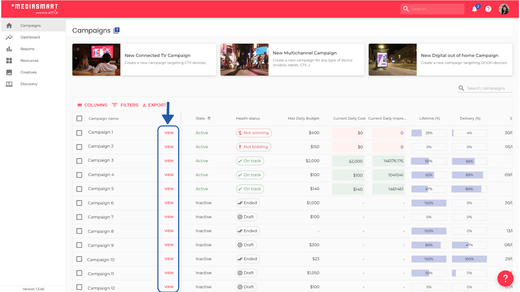Open the Campaigns home icon in sidebar
The height and width of the screenshot is (292, 520).
point(9,26)
